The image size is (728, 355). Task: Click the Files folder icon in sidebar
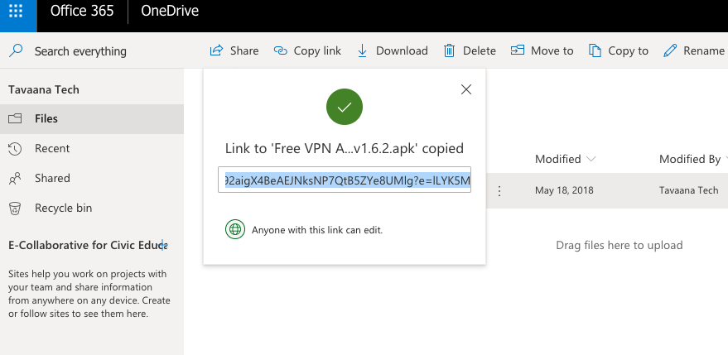[x=15, y=119]
